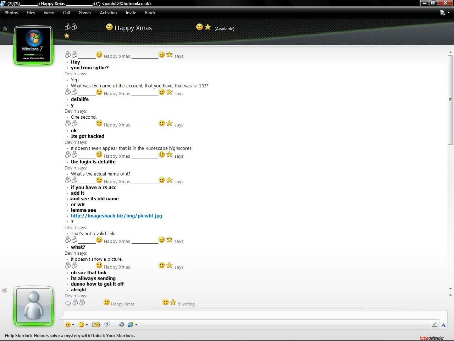This screenshot has height=341, width=454.
Task: Select the message 'alright'
Action: tap(79, 289)
